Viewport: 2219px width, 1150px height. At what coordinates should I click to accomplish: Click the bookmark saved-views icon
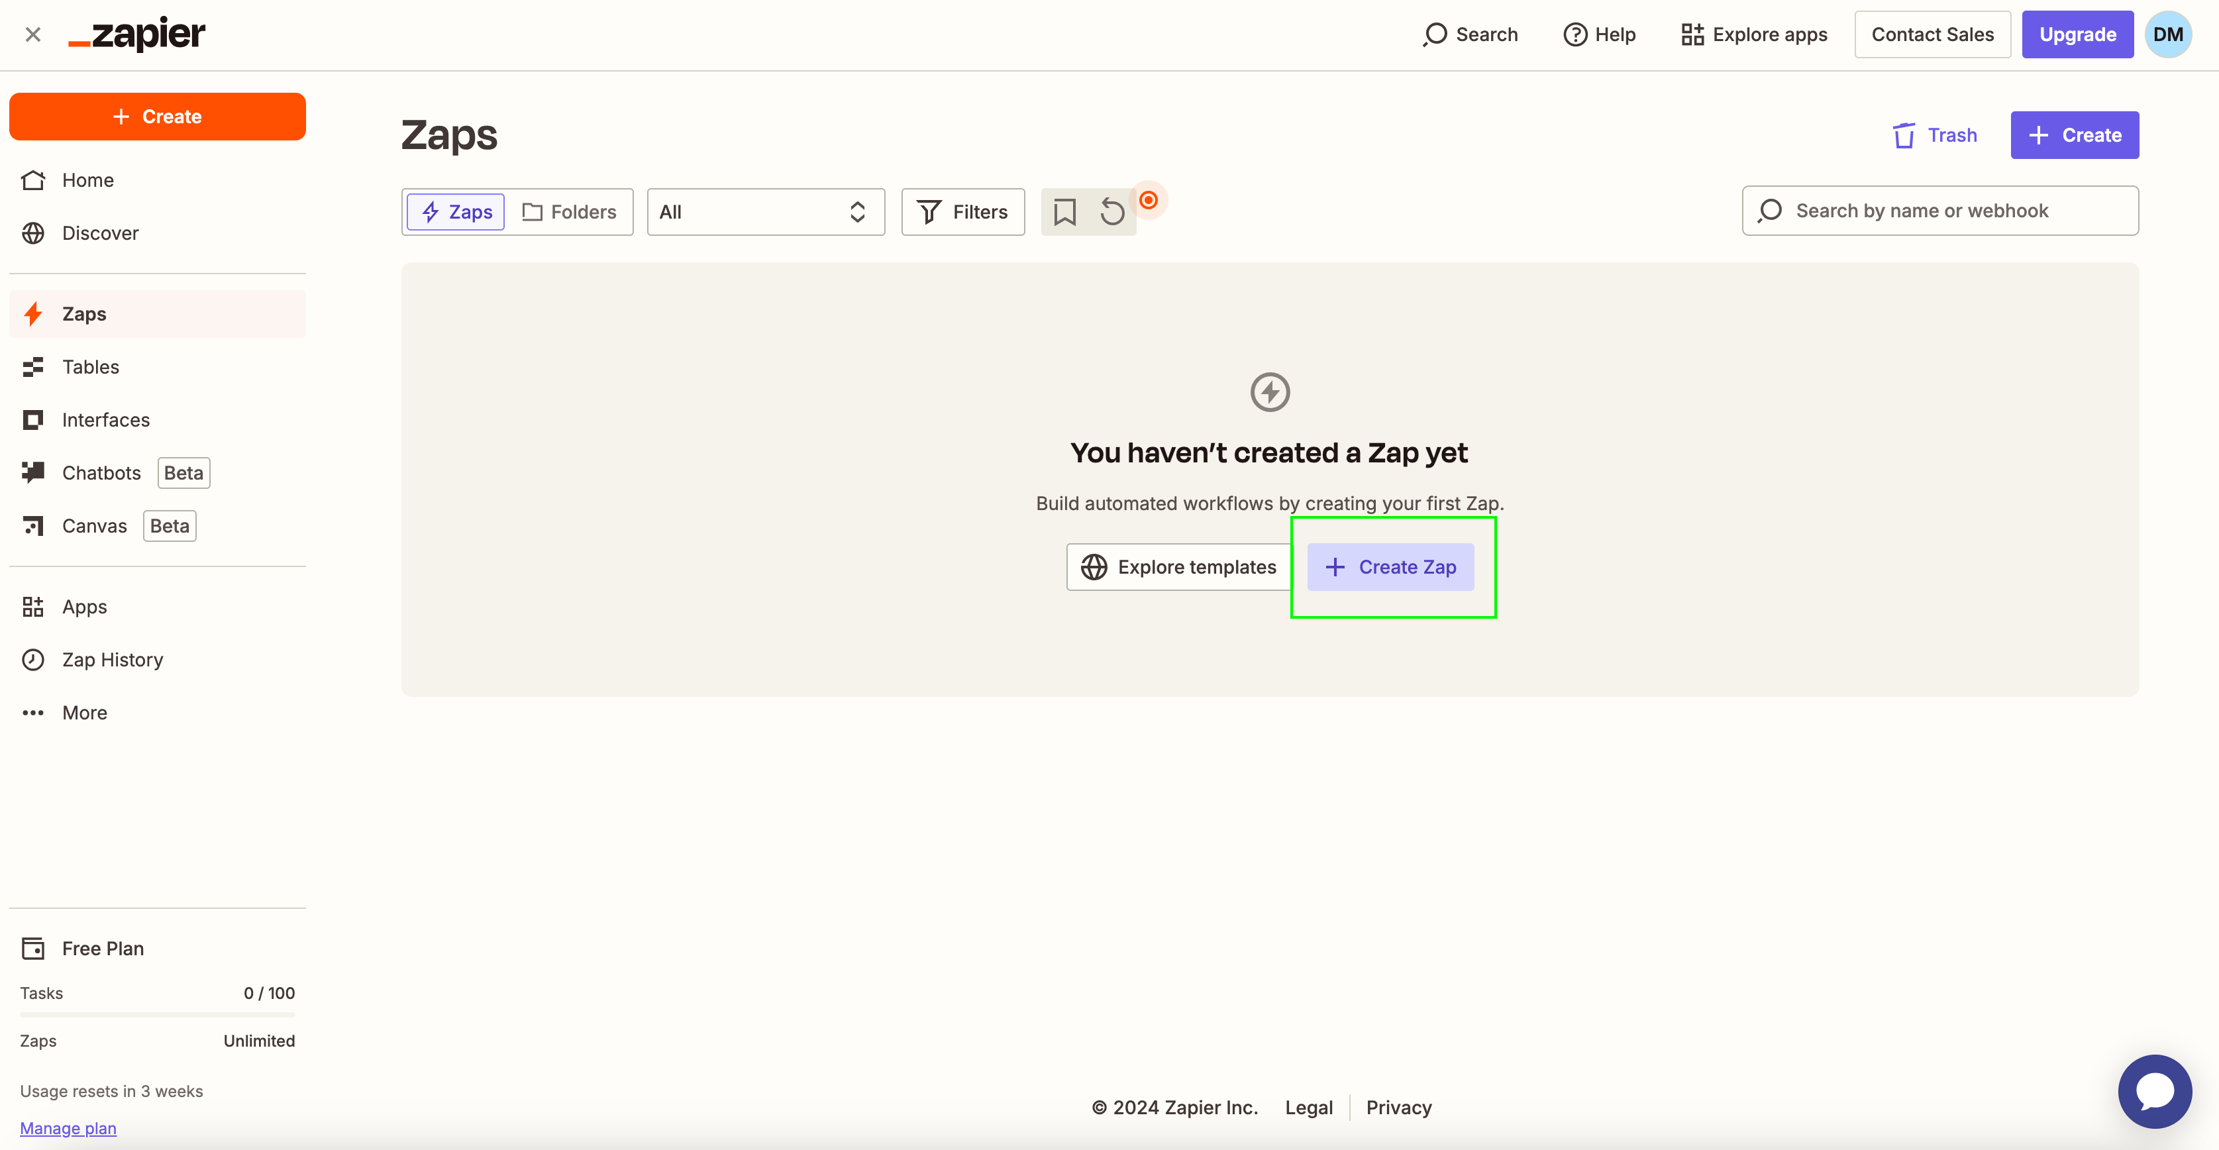(x=1064, y=212)
